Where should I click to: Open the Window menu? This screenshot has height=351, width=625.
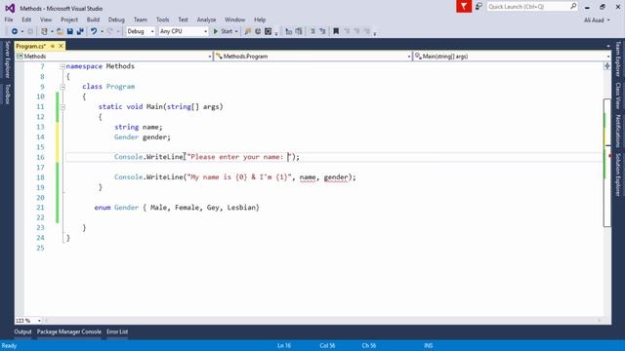coord(234,19)
